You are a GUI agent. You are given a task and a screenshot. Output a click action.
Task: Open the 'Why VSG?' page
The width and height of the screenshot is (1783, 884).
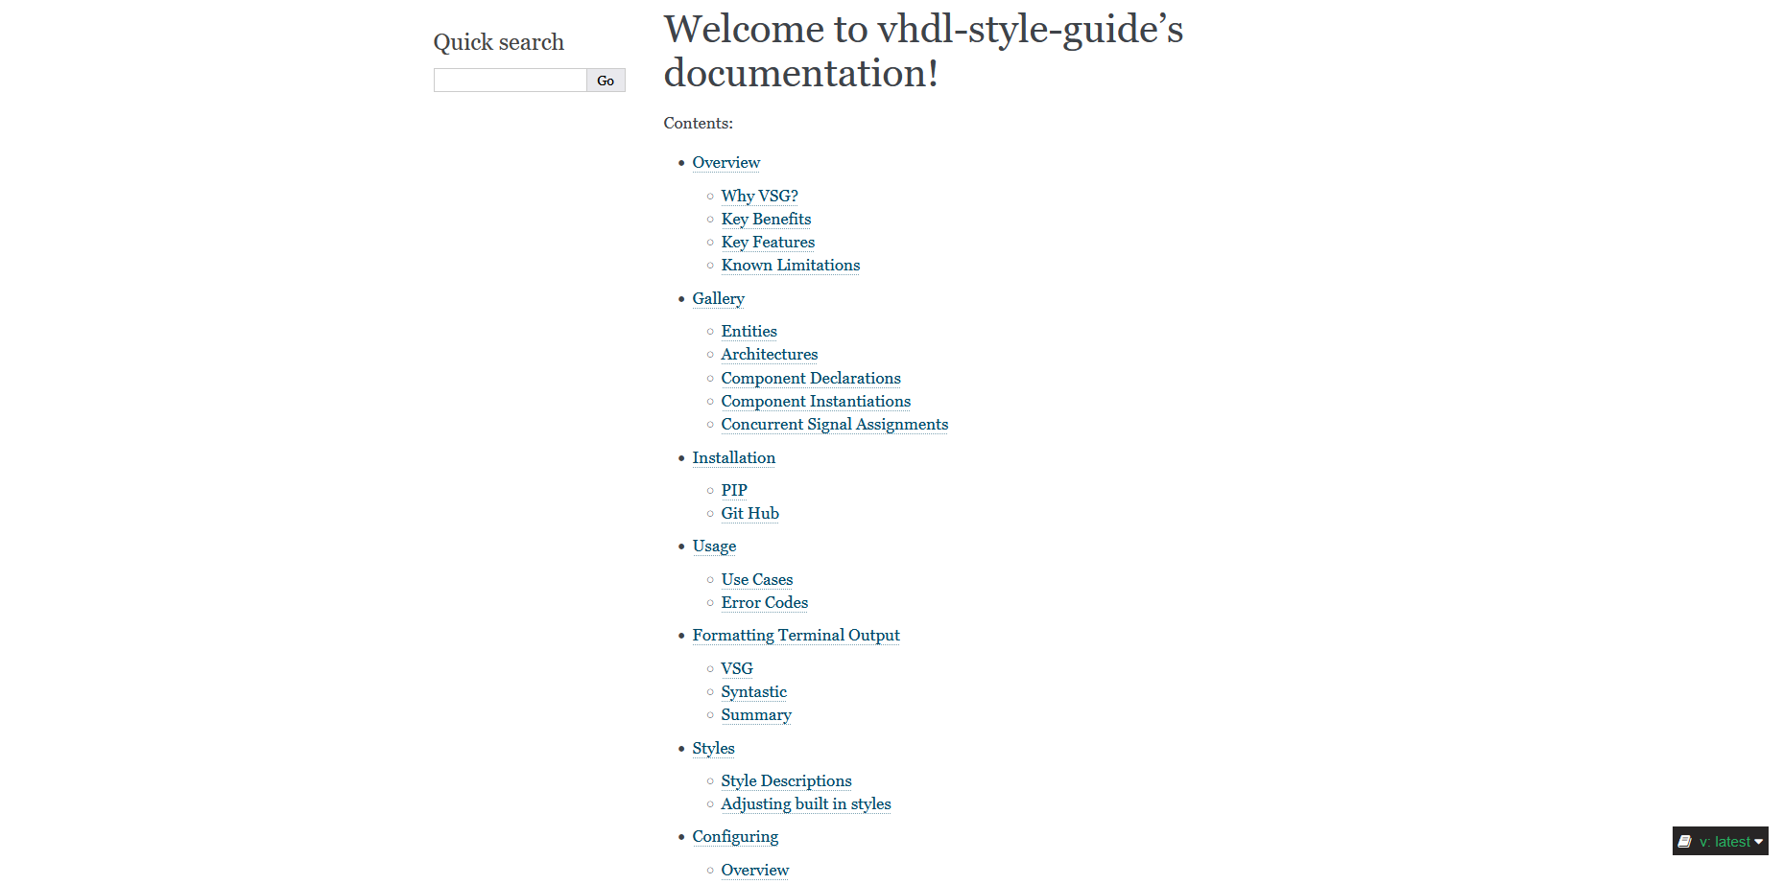pyautogui.click(x=759, y=196)
